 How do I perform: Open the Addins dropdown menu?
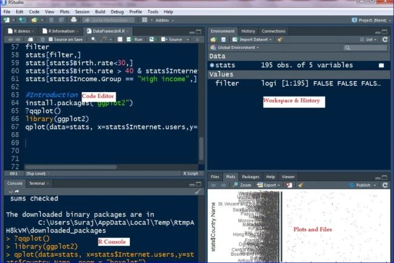(x=165, y=20)
